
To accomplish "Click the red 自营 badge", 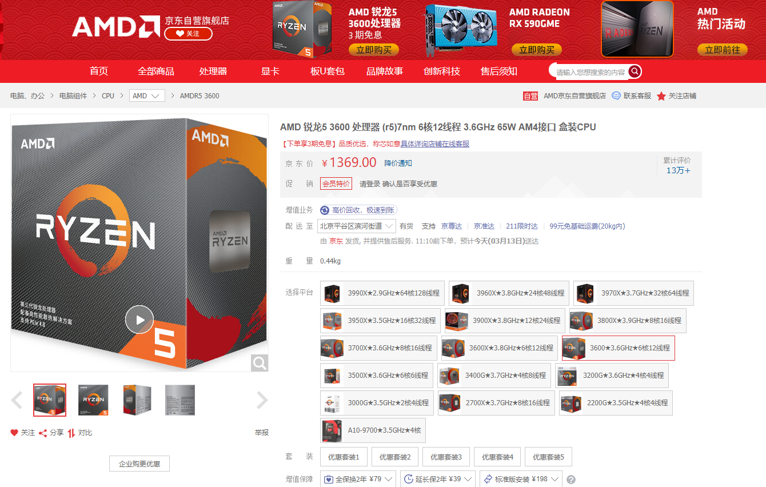I will point(530,96).
